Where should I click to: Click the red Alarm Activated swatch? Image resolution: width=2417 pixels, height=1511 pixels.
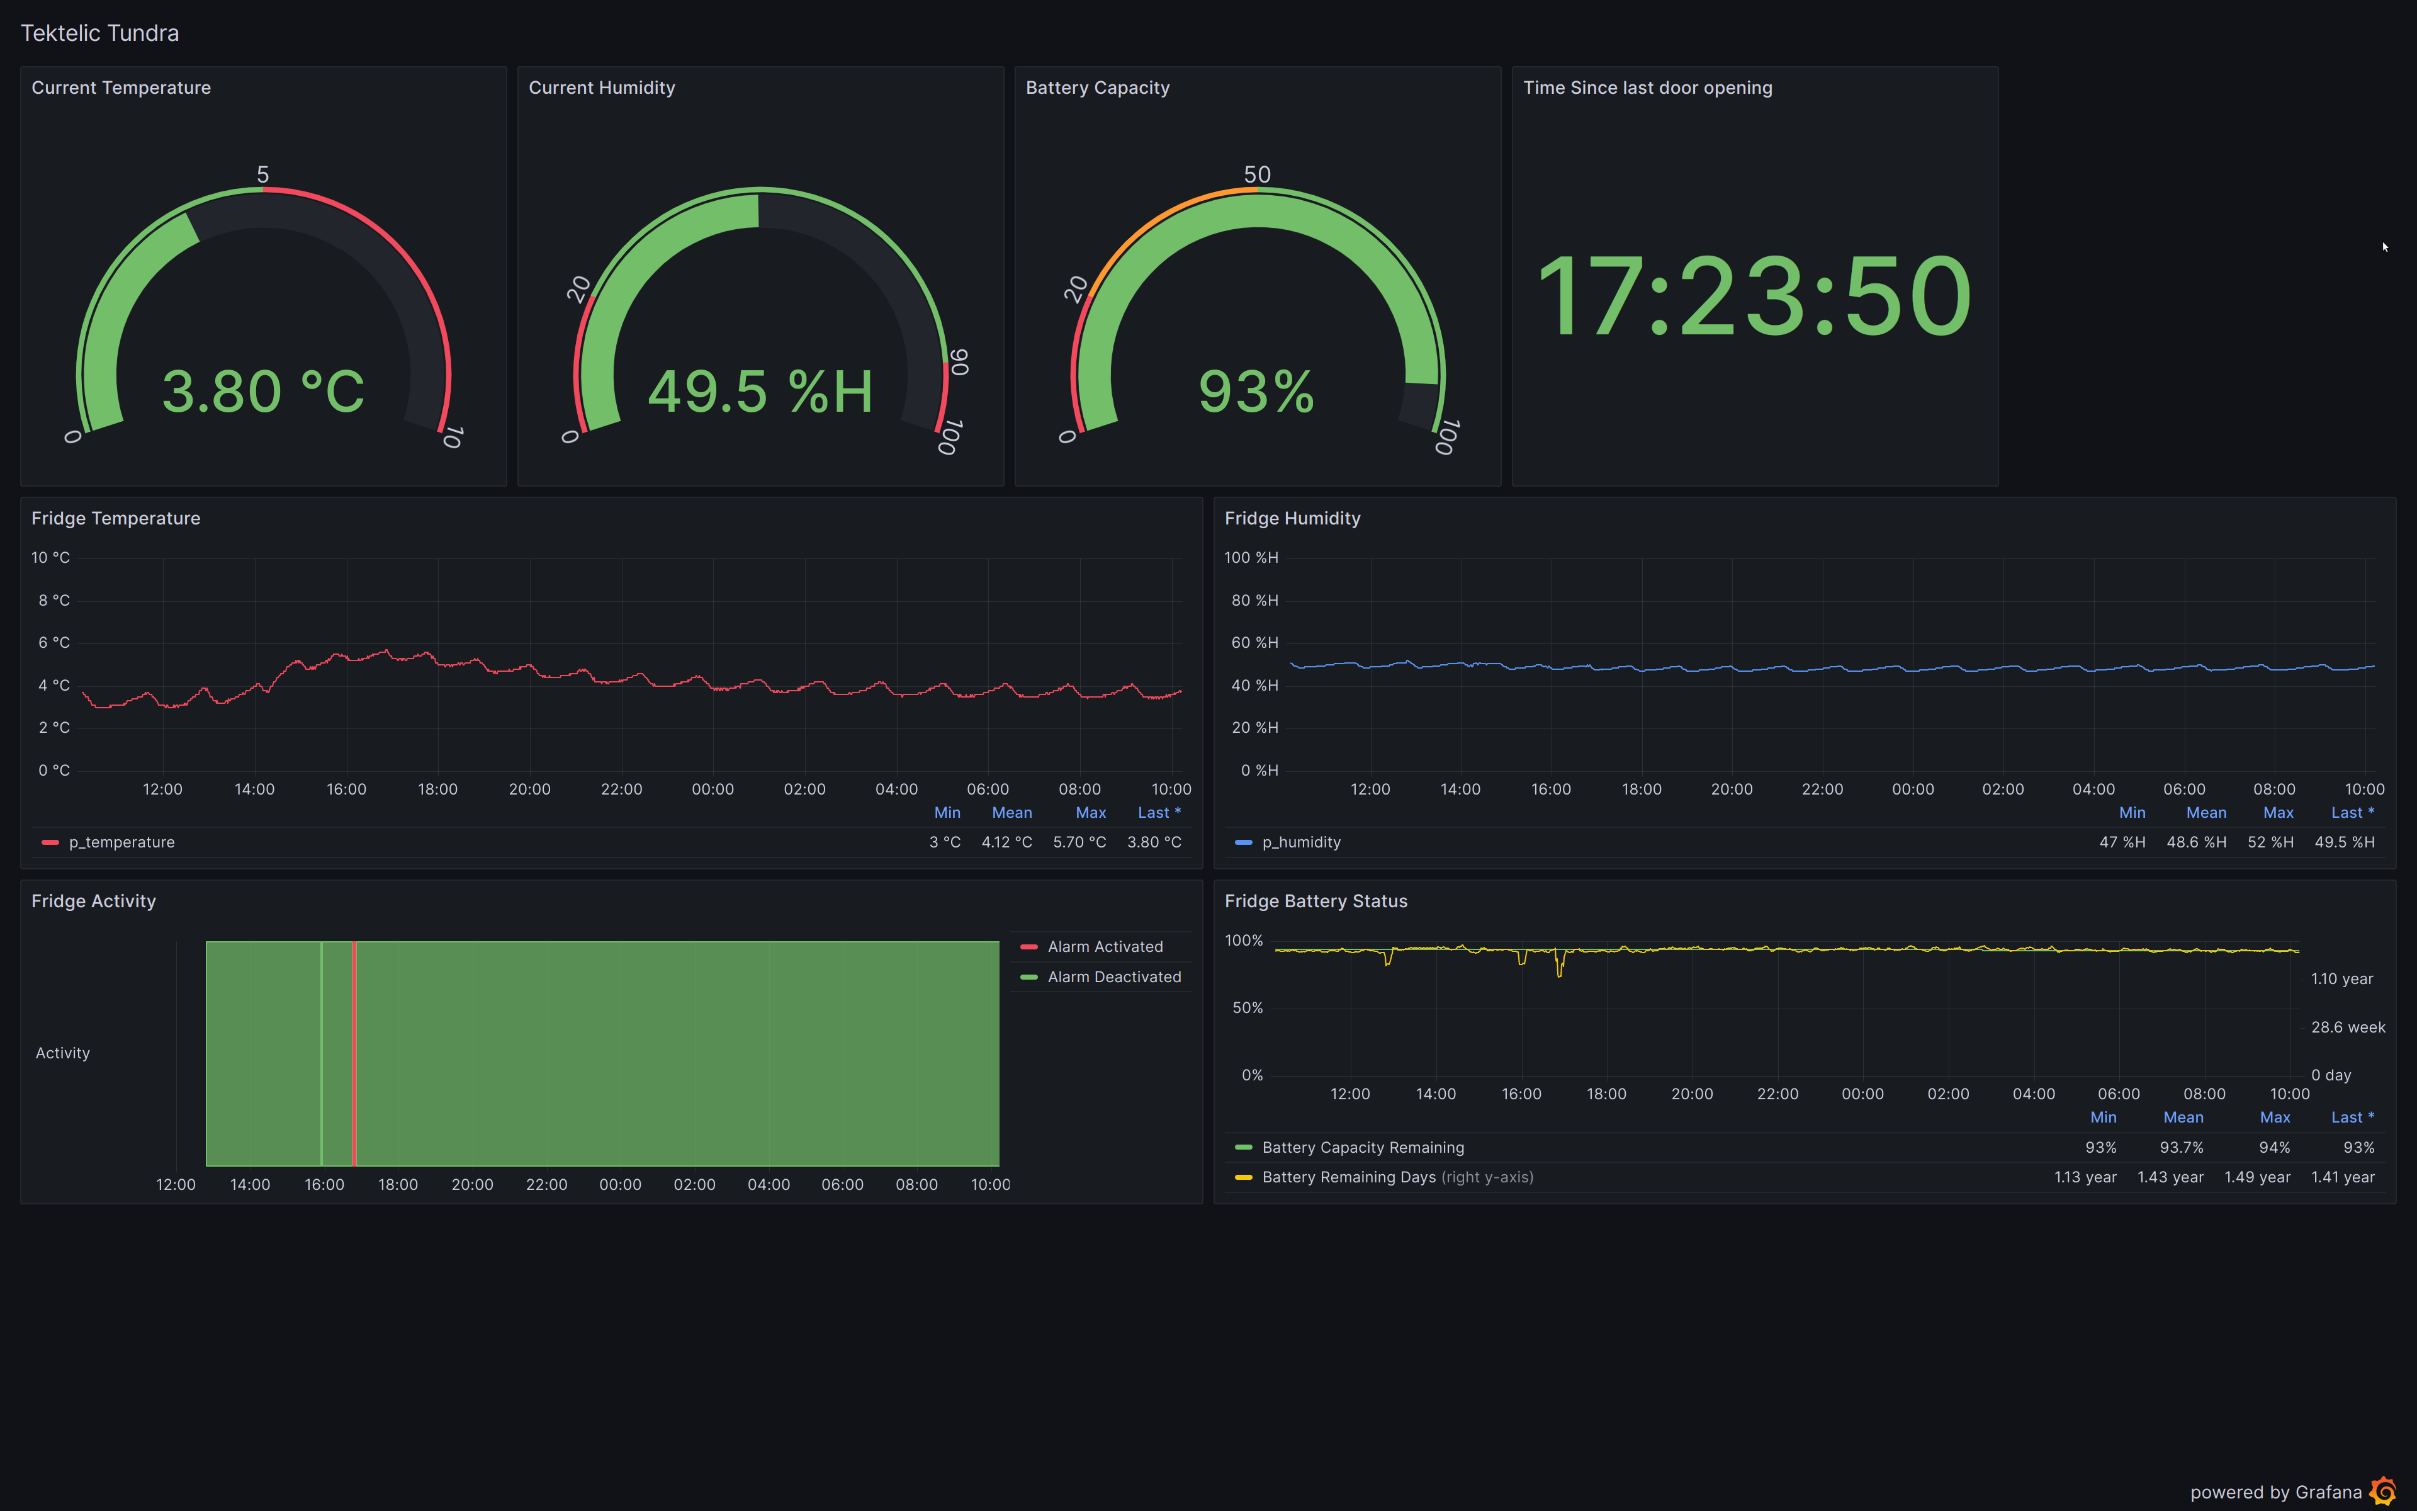tap(1028, 946)
